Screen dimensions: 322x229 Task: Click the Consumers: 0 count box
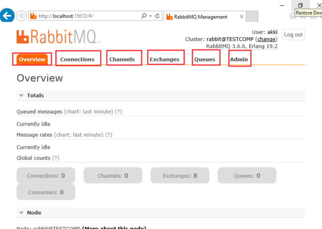(46, 192)
